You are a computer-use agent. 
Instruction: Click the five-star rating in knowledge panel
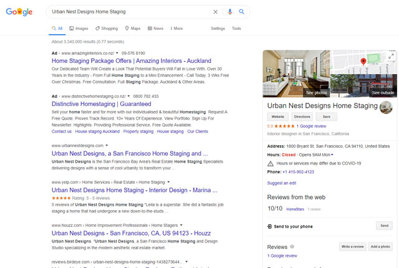pos(284,126)
